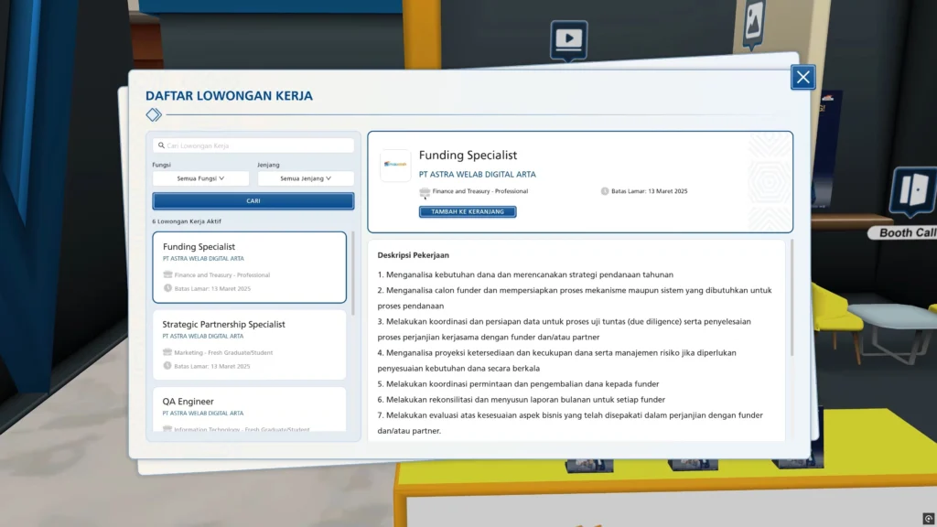This screenshot has height=527, width=937.
Task: Click the video player hotspot icon
Action: click(568, 38)
